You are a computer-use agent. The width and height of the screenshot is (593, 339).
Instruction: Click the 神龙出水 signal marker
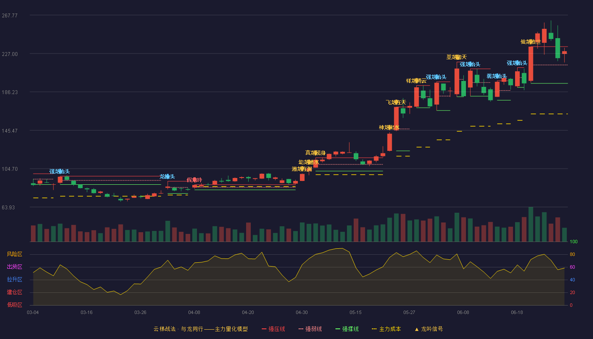tap(389, 127)
